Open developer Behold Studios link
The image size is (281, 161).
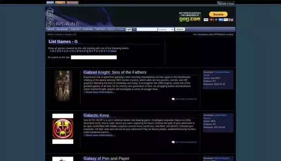tap(222, 158)
